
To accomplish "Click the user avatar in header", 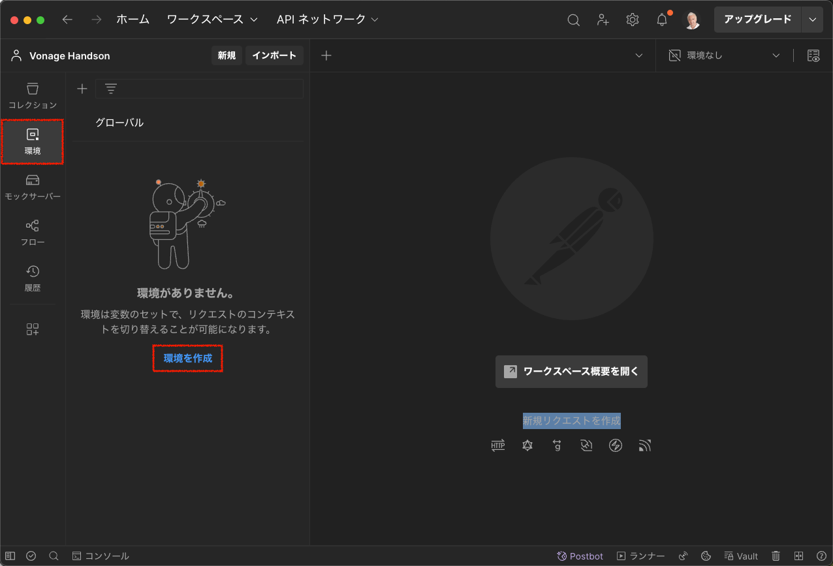I will pos(692,20).
